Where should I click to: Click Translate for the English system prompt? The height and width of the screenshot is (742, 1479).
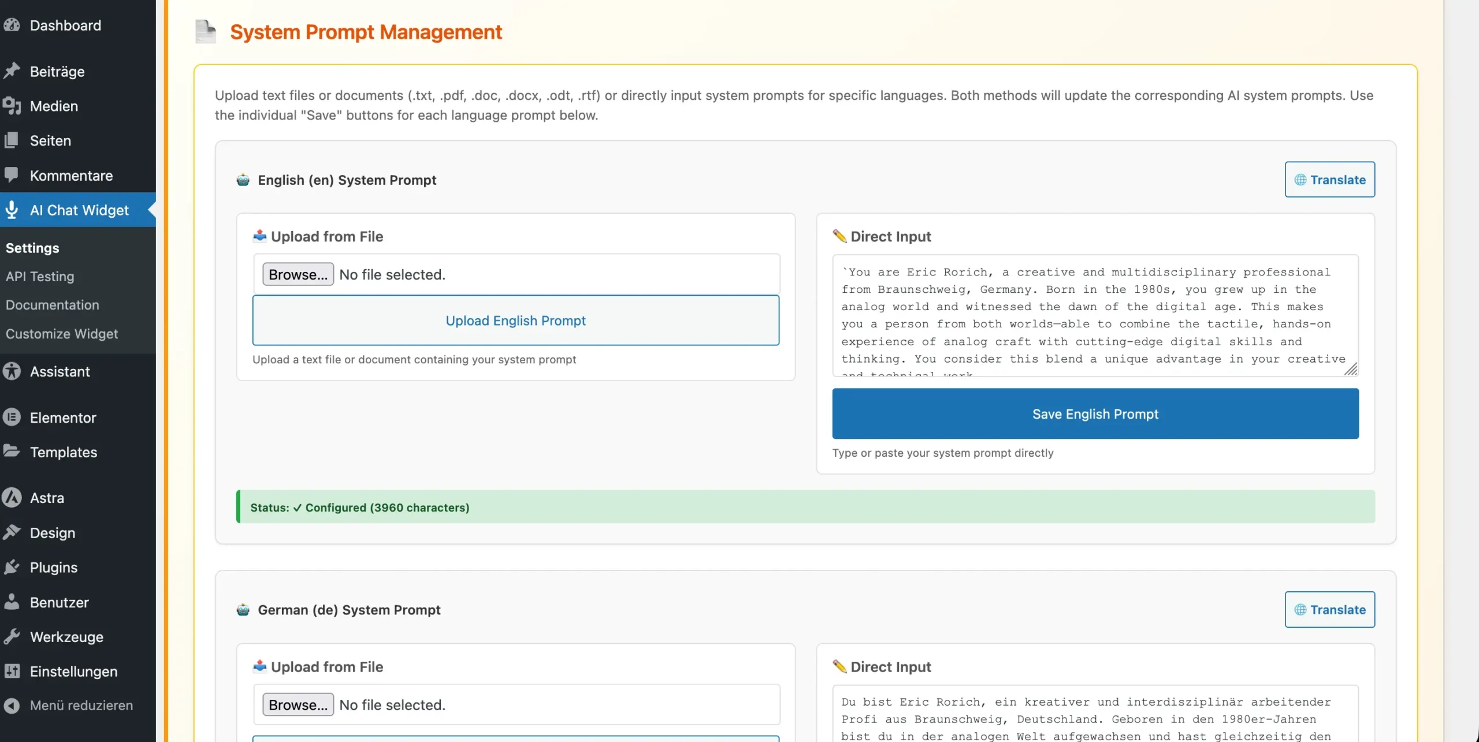[1329, 180]
